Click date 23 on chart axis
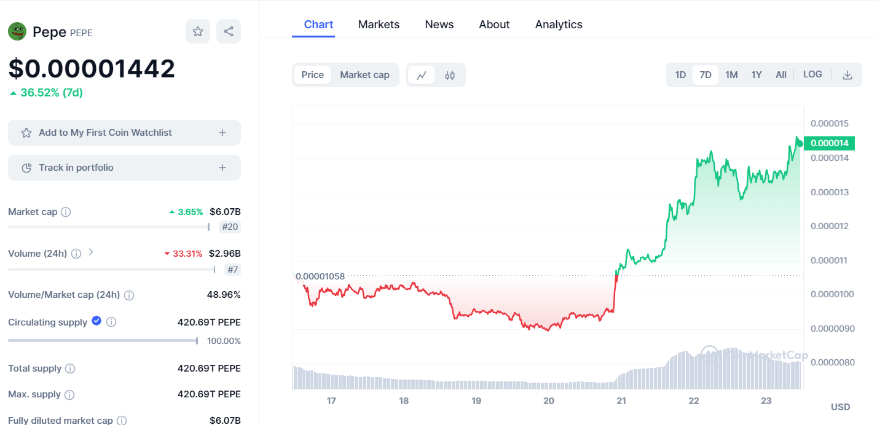The height and width of the screenshot is (425, 877). (766, 401)
